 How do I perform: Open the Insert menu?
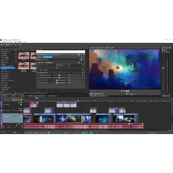coord(12,42)
